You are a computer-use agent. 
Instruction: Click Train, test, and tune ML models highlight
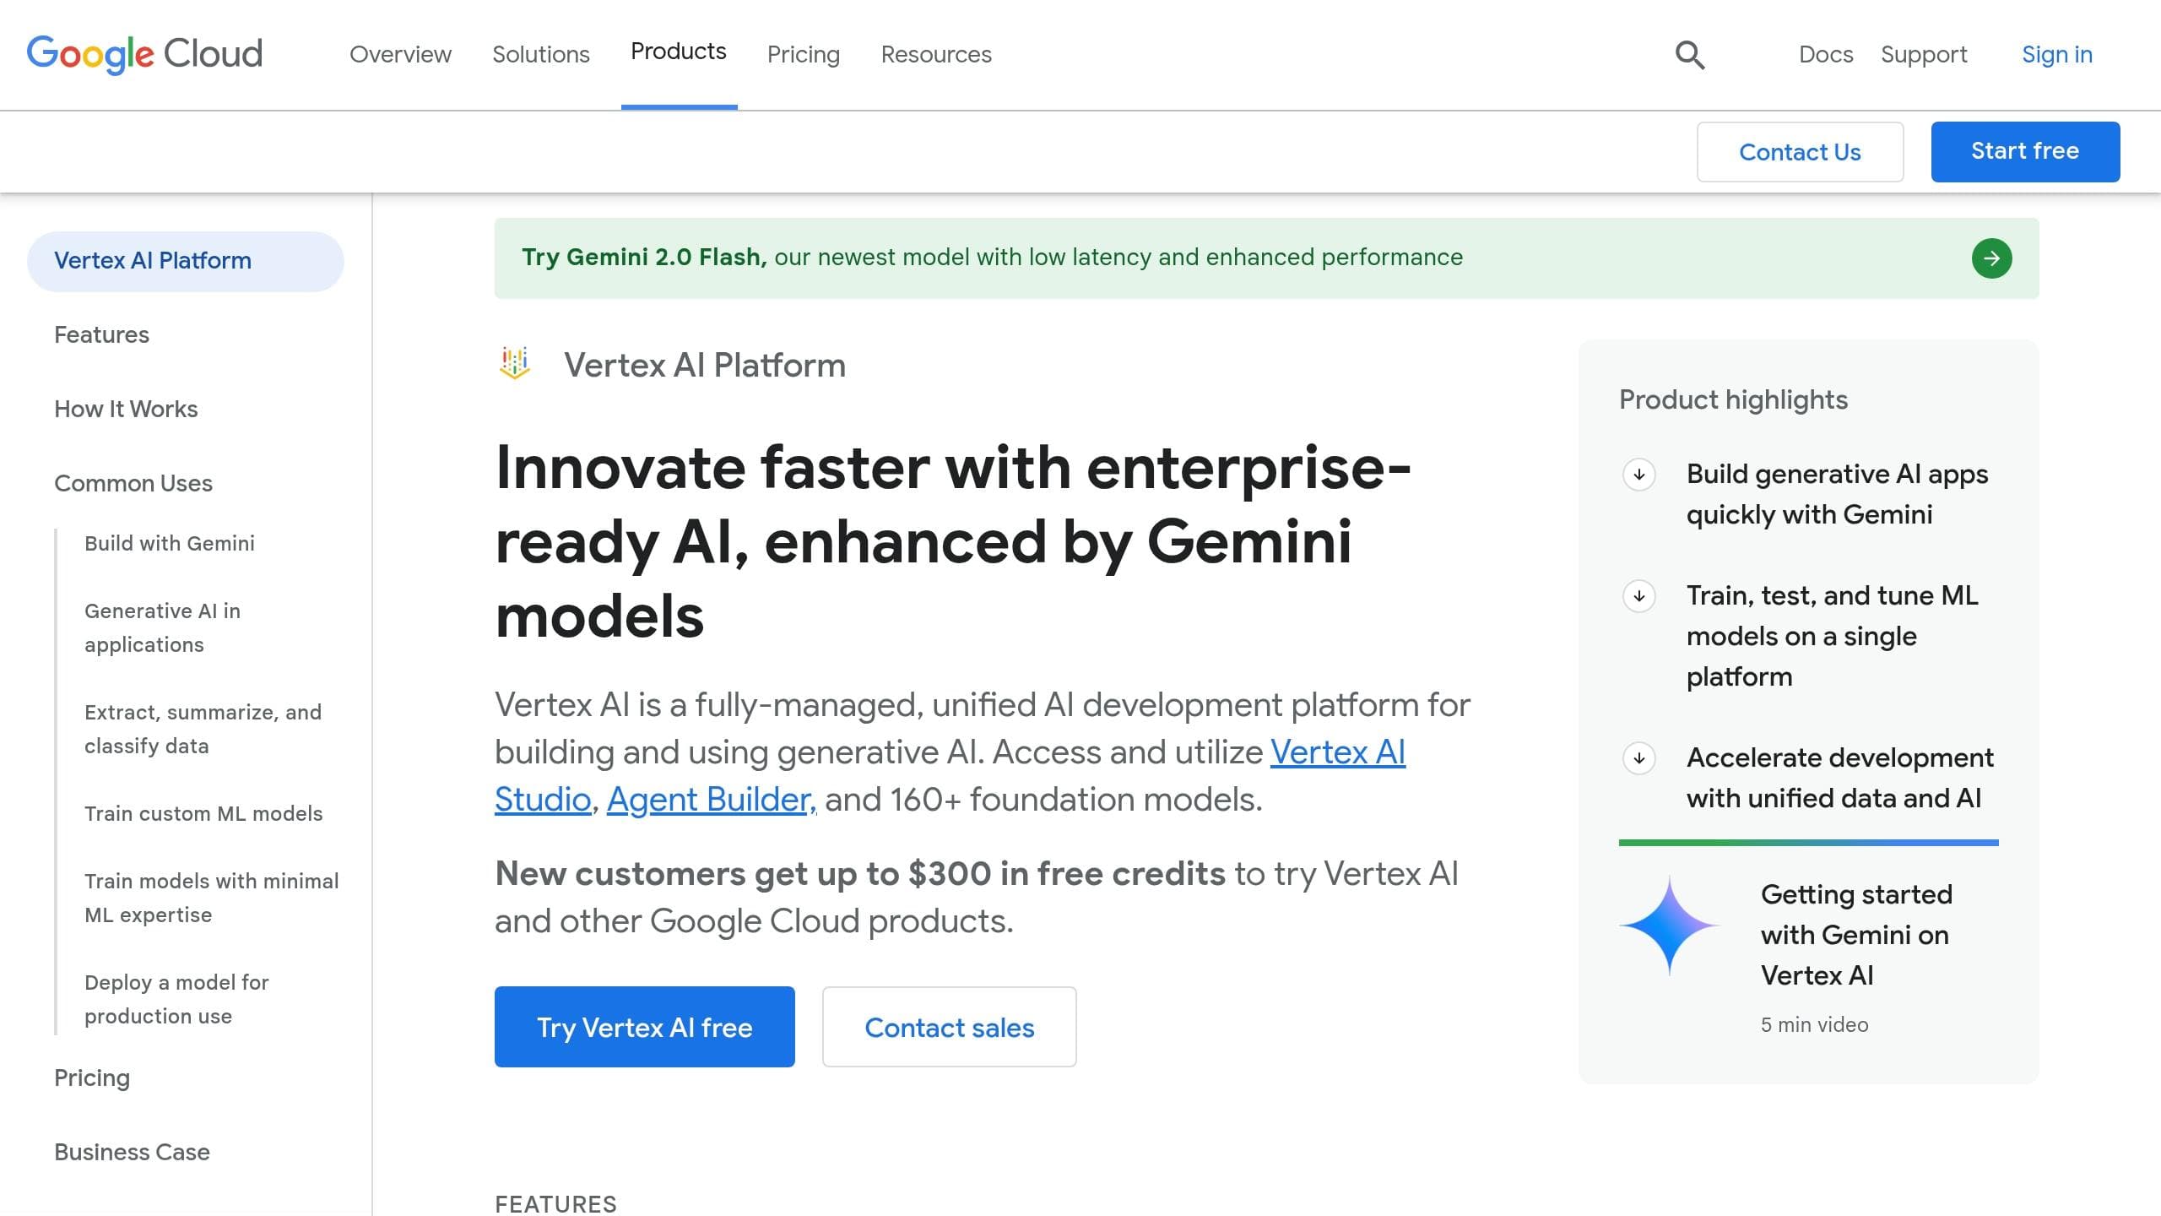coord(1832,636)
